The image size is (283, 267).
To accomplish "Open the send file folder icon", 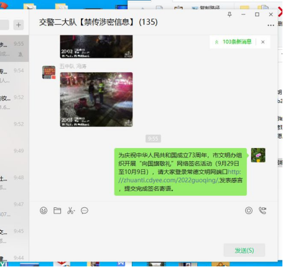I will [57, 210].
